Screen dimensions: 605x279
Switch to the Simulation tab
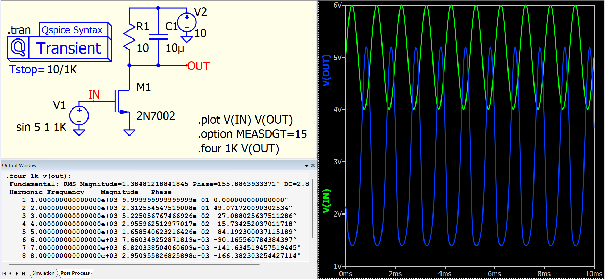[43, 273]
